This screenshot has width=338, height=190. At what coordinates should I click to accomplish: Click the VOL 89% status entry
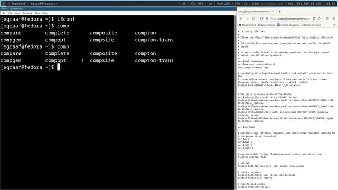tap(197, 4)
